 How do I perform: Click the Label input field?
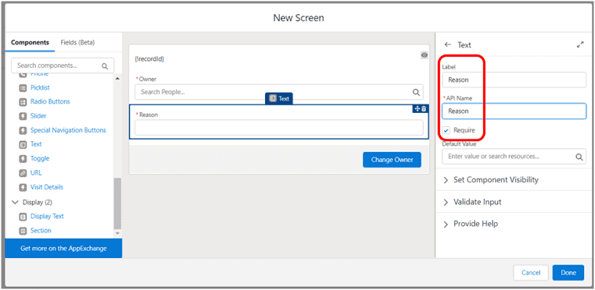514,80
